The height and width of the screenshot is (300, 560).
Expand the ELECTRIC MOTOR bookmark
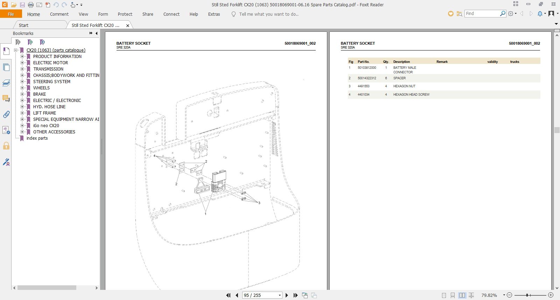22,63
